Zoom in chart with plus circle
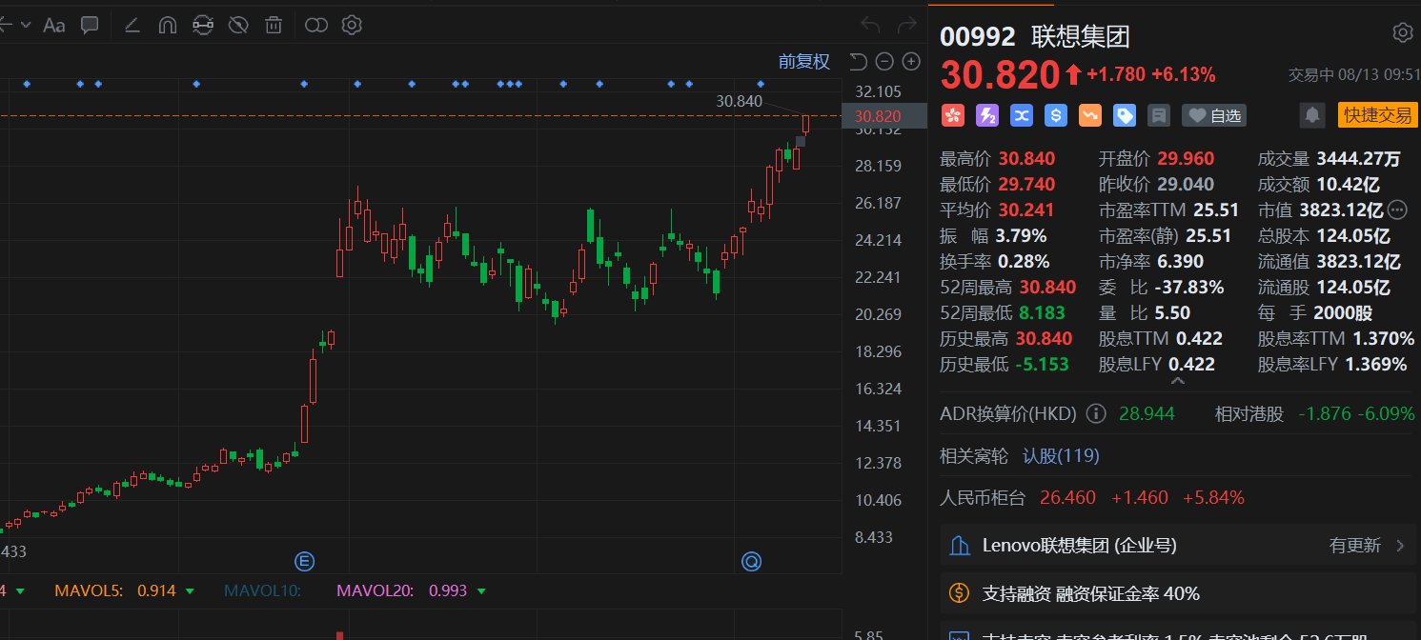The height and width of the screenshot is (640, 1421). pyautogui.click(x=911, y=62)
